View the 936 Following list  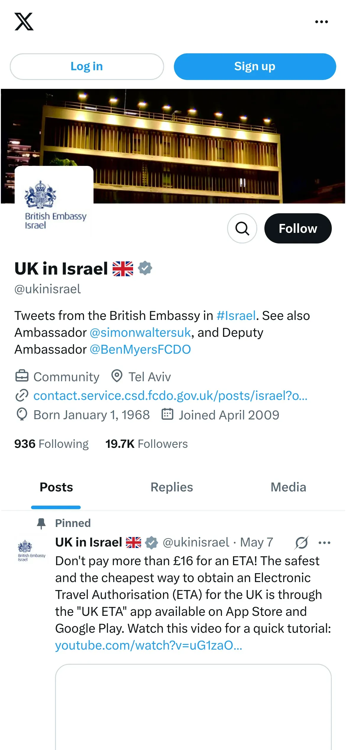click(x=51, y=444)
